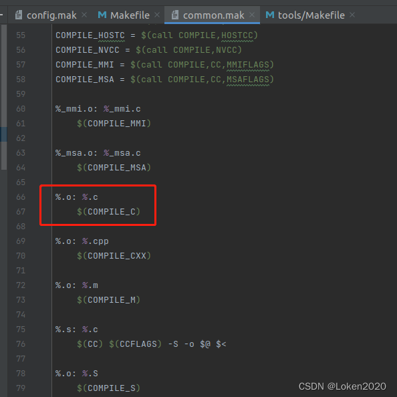
Task: Click the config.mak file icon
Action: (x=19, y=15)
